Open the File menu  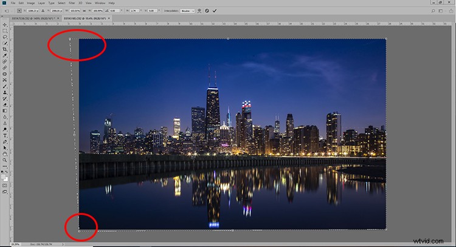[x=13, y=3]
